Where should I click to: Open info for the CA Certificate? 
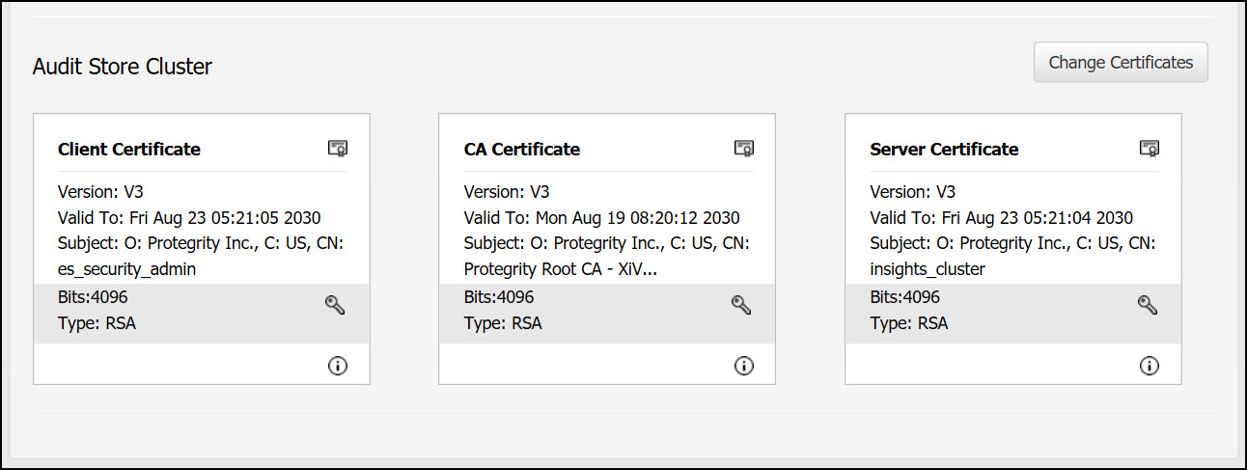[x=743, y=366]
